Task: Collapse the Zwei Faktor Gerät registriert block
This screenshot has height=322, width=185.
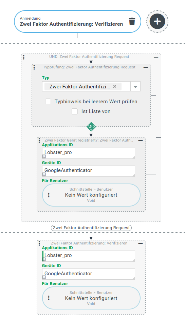Action: click(141, 141)
